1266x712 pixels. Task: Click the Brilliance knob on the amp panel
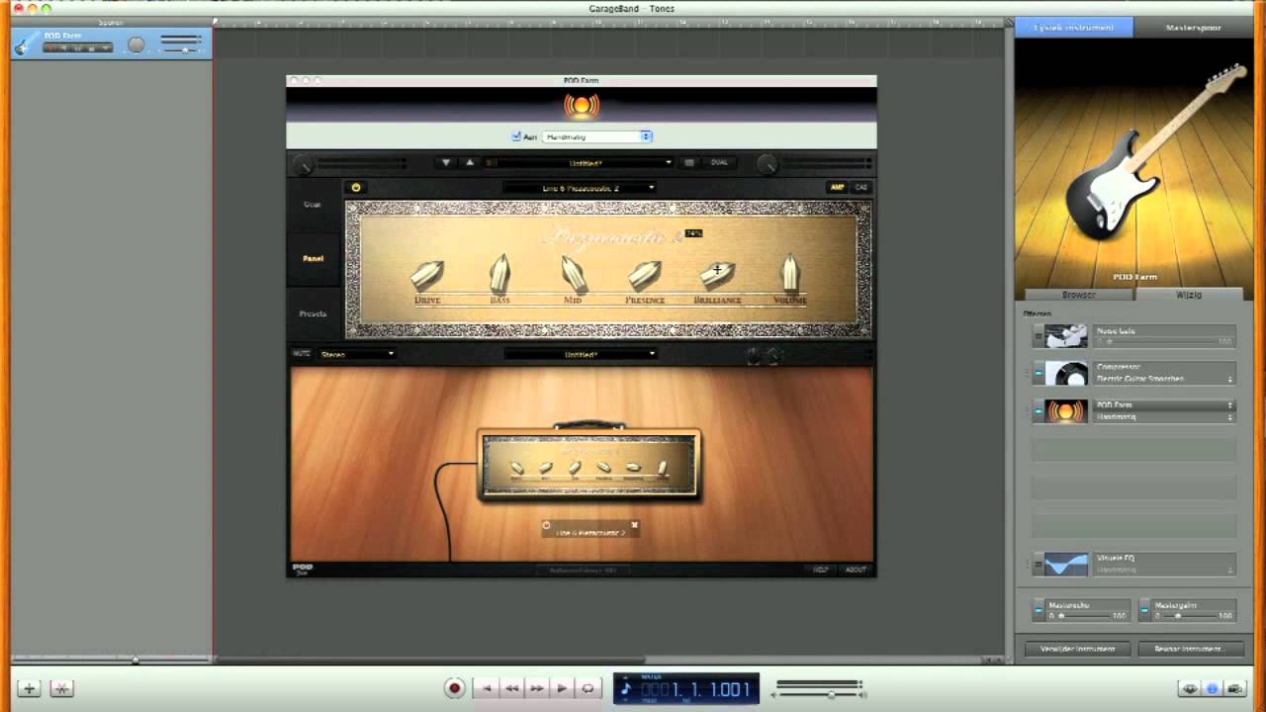pos(718,274)
